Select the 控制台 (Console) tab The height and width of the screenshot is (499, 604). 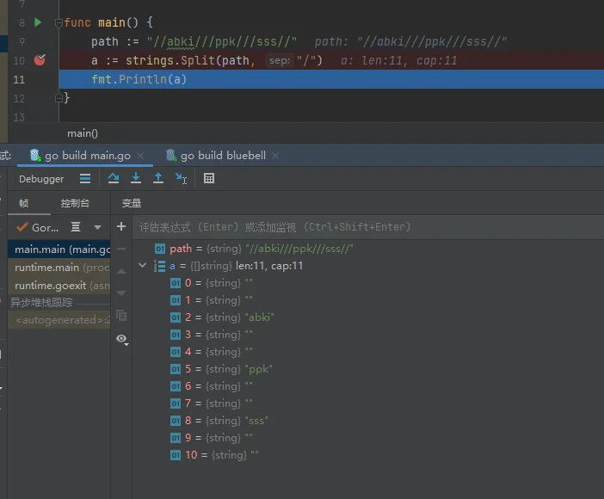[75, 203]
